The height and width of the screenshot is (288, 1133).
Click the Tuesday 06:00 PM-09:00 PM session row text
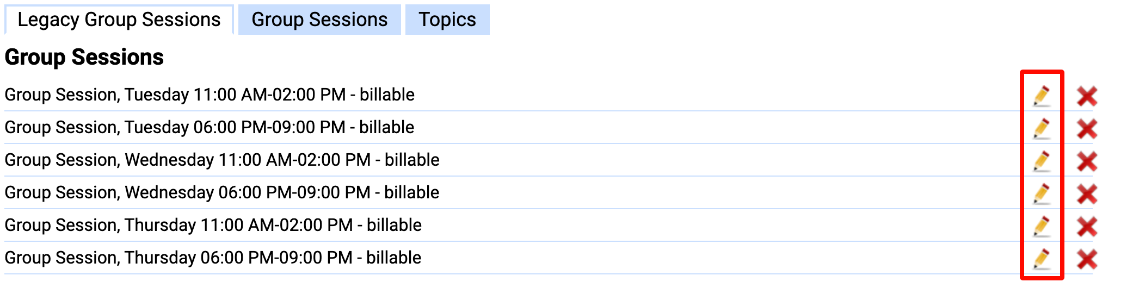[210, 127]
